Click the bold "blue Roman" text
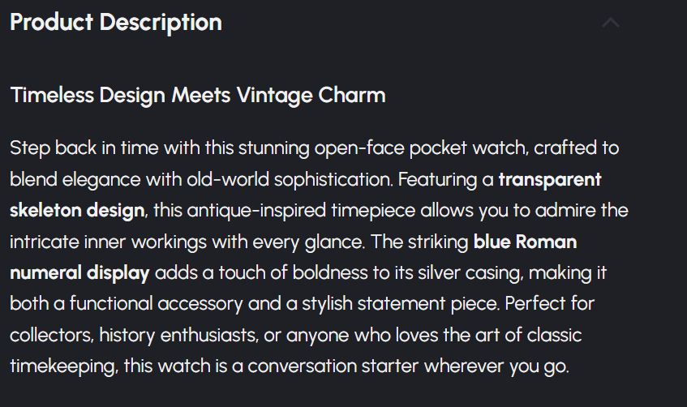Screen dimensions: 687x407 pyautogui.click(x=525, y=242)
